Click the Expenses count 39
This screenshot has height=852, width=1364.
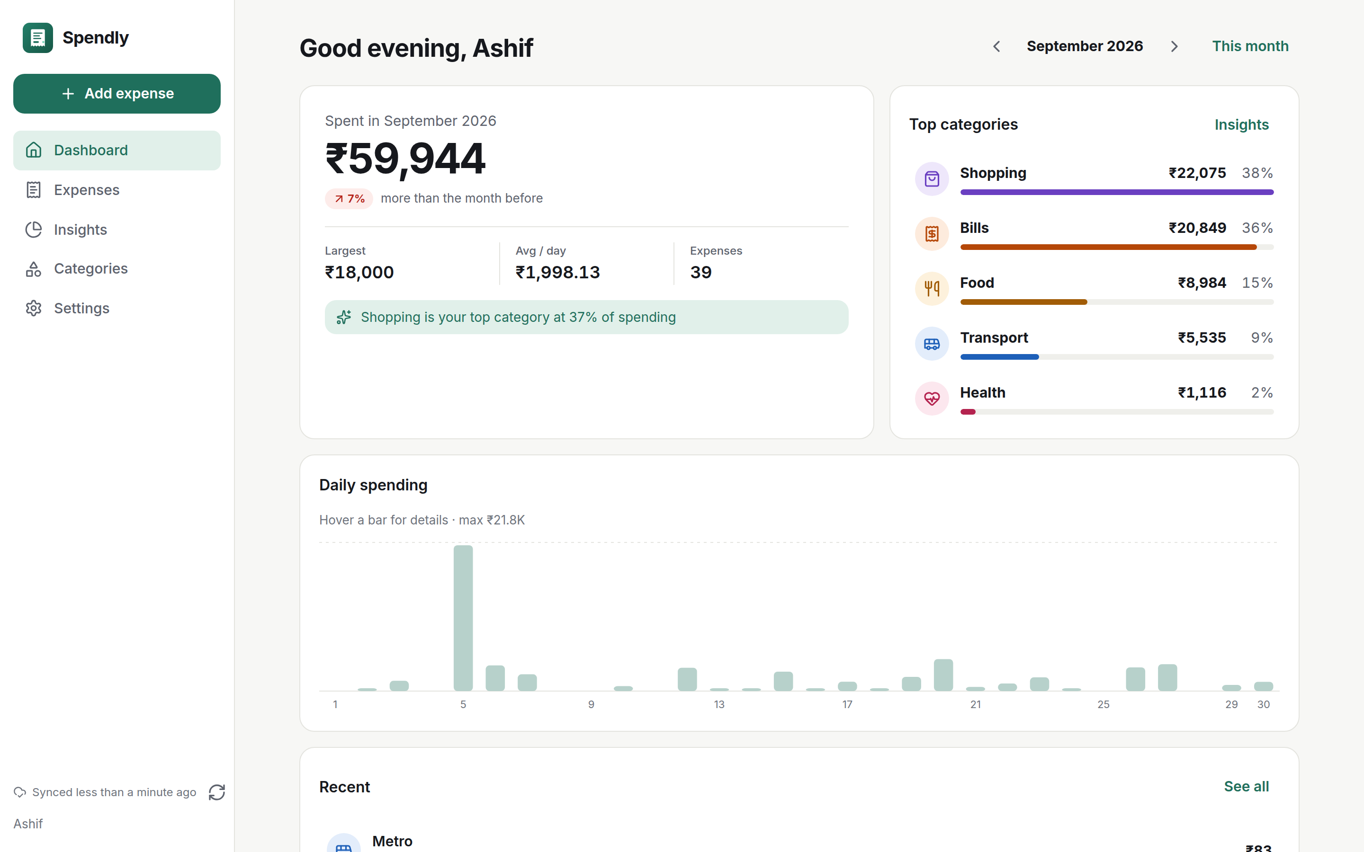tap(700, 272)
